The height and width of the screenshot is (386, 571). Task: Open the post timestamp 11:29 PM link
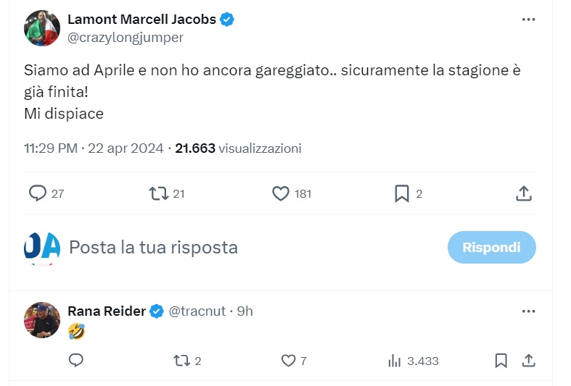tap(51, 148)
